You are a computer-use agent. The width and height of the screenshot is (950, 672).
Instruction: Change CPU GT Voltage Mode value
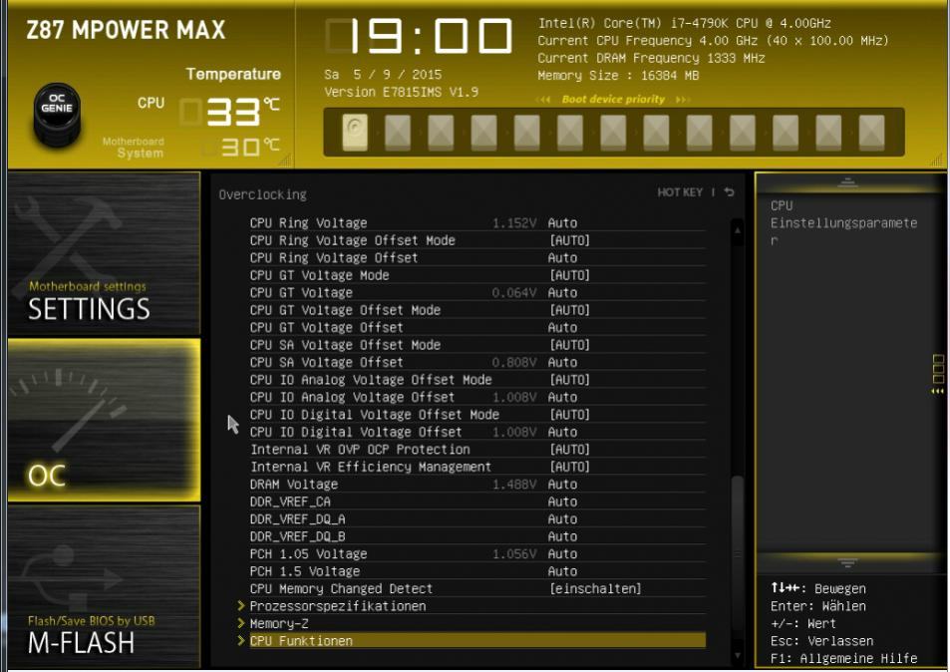point(569,275)
